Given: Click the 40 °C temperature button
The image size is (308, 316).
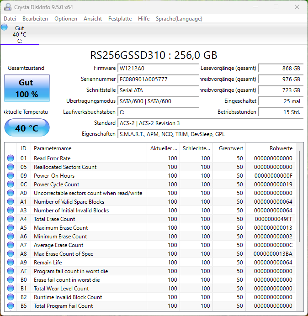Looking at the screenshot, I should tap(27, 128).
